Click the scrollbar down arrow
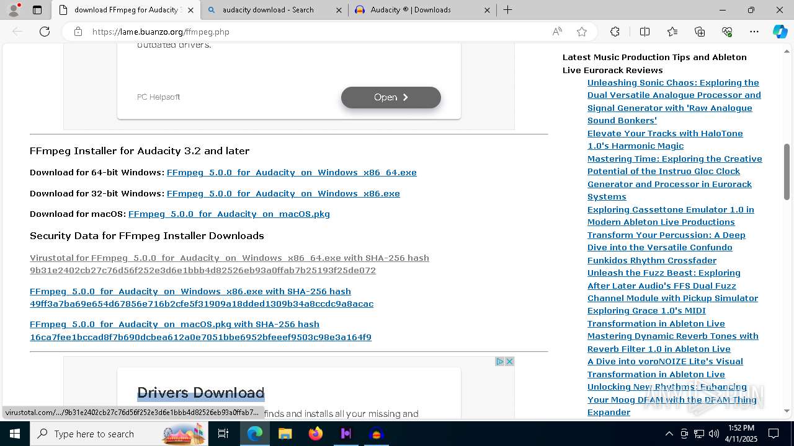The image size is (794, 446). [x=787, y=411]
